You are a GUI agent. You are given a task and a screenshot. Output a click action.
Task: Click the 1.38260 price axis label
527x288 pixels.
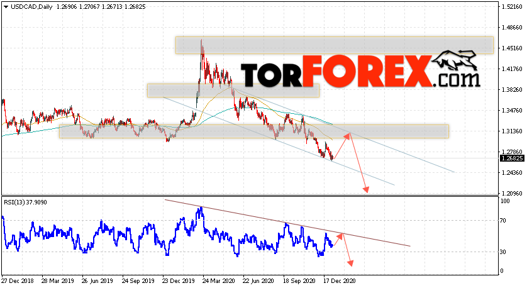[512, 90]
